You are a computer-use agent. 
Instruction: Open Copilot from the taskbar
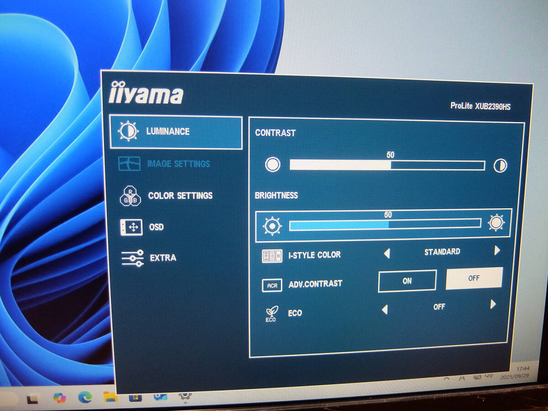59,398
